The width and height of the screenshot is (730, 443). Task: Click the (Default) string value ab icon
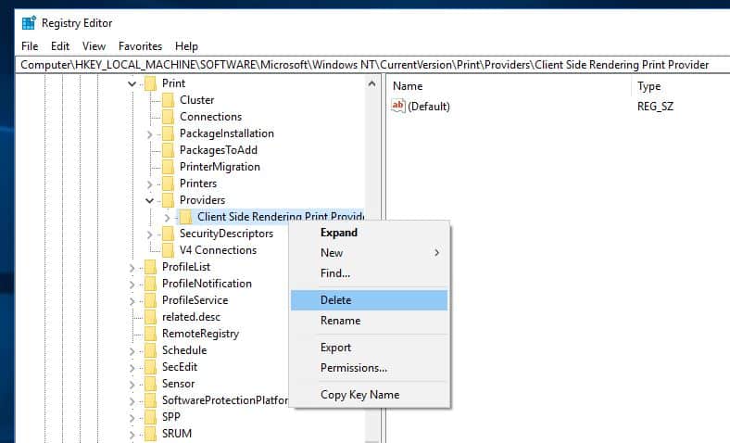(x=398, y=107)
